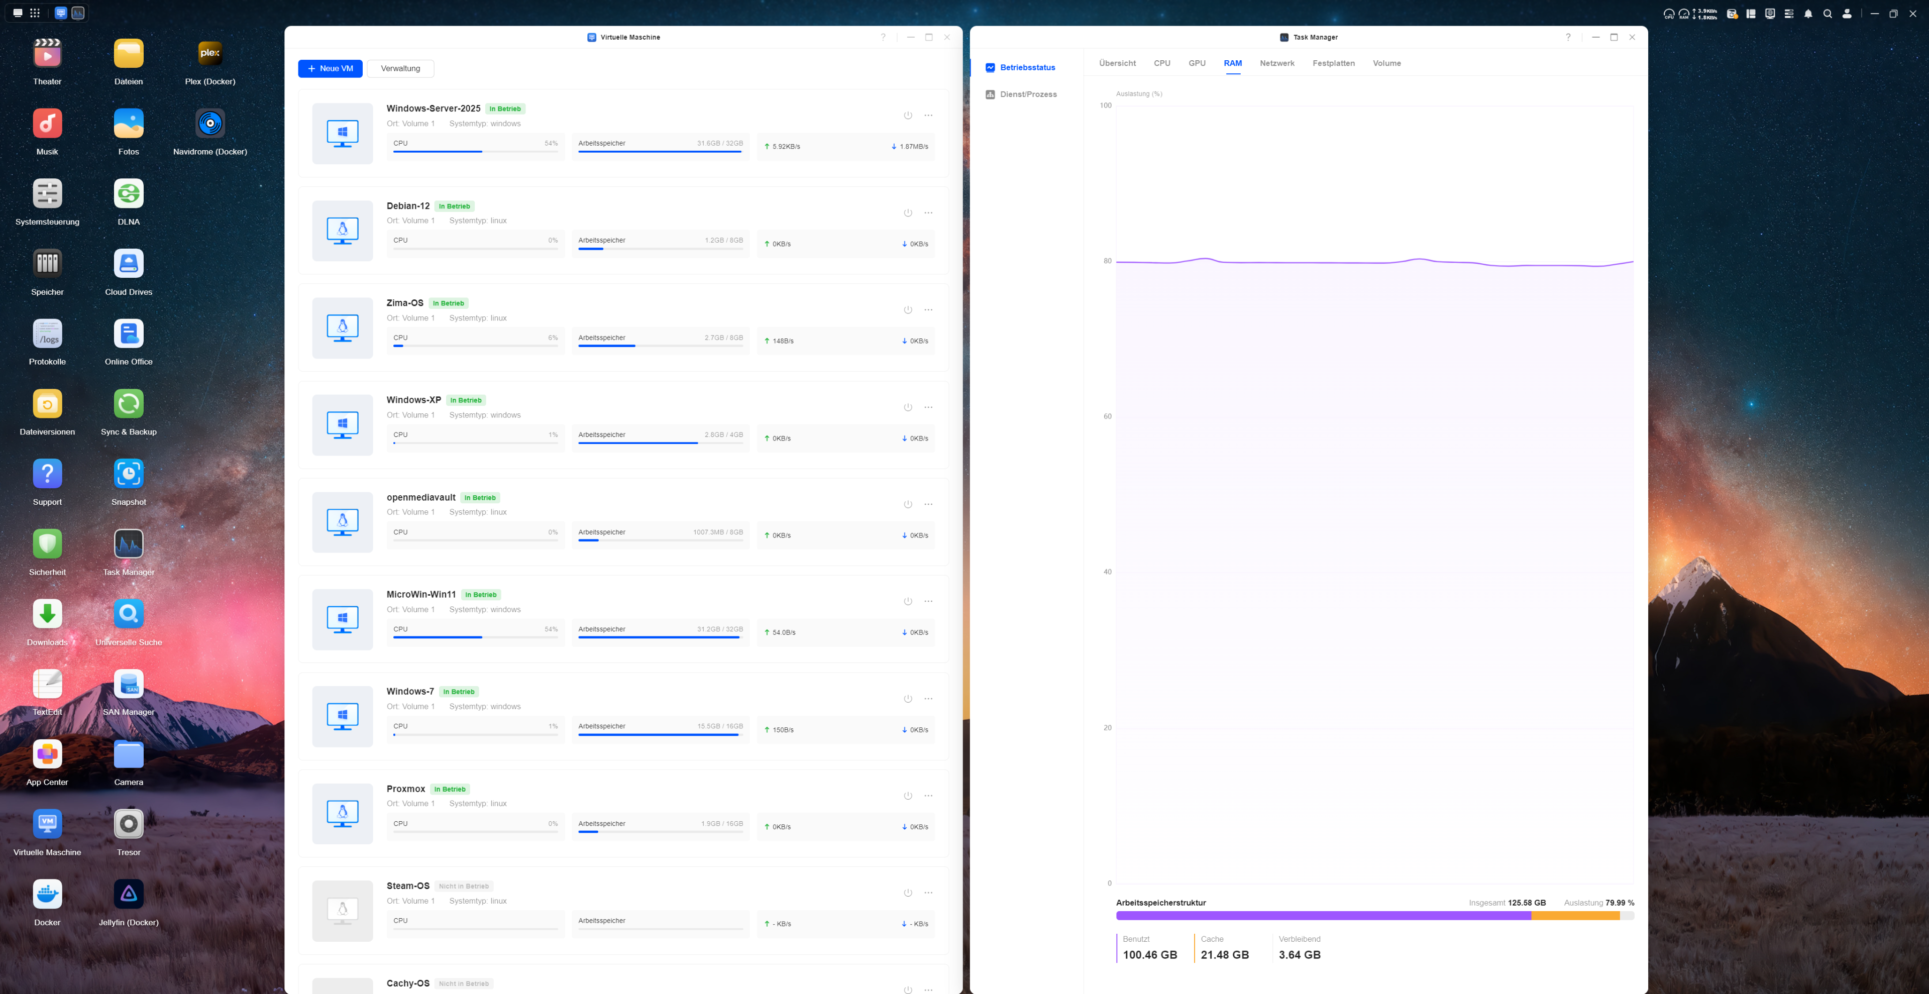
Task: Click the Verwaltung button
Action: [401, 69]
